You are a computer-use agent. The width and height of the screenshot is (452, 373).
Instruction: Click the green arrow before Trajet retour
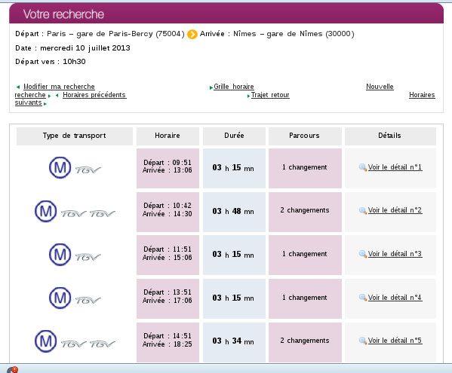[248, 96]
